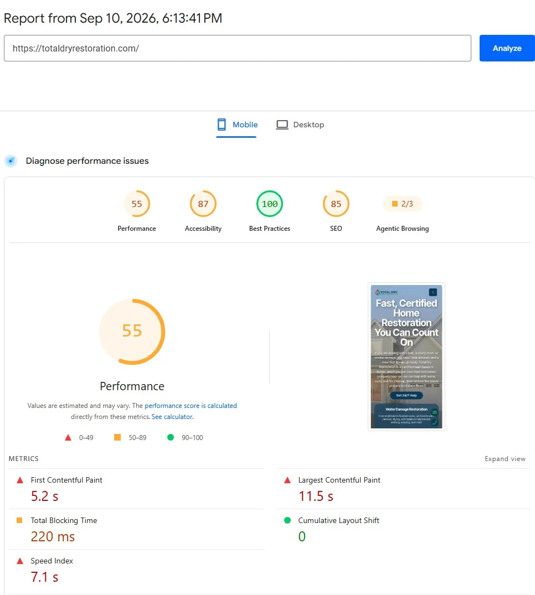The width and height of the screenshot is (535, 595).
Task: Click the Best Practices category label
Action: [x=270, y=229]
